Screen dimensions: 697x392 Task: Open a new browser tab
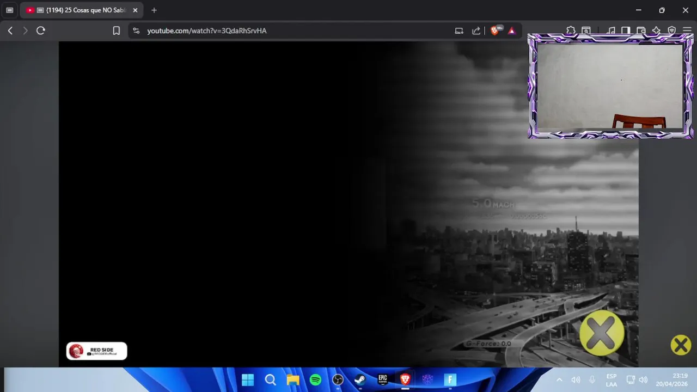tap(154, 10)
